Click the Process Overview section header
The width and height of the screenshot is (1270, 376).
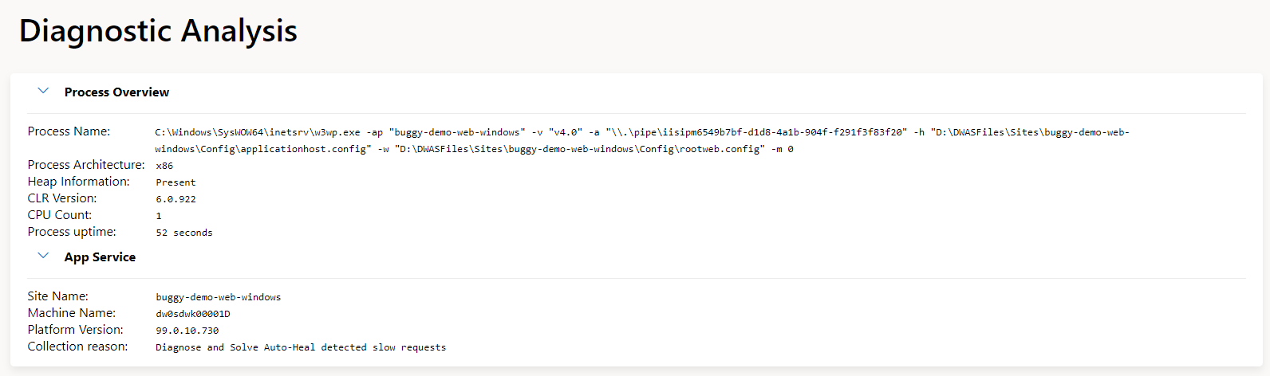tap(116, 92)
